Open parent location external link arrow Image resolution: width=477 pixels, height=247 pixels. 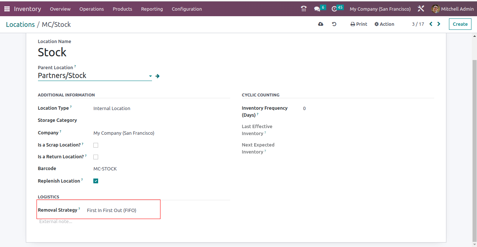point(158,76)
